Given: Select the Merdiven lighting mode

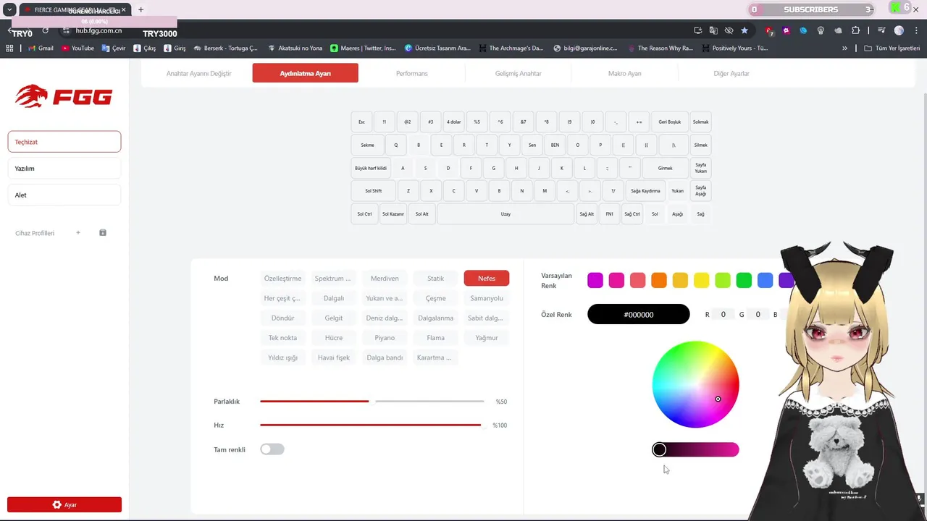Looking at the screenshot, I should tap(385, 279).
